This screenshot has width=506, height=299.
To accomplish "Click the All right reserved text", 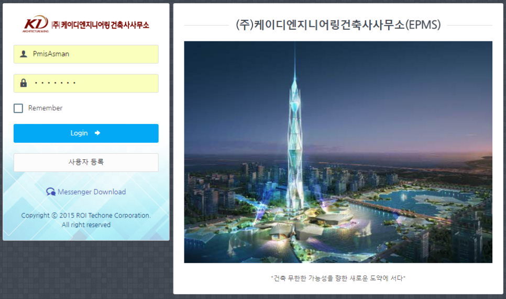I will click(x=86, y=225).
